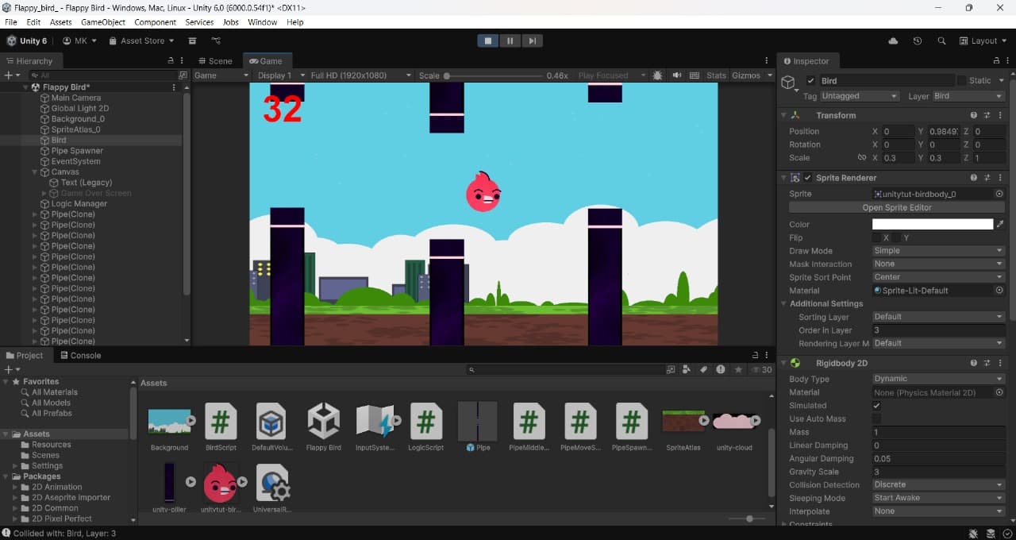The image size is (1016, 540).
Task: Toggle the Stats overlay in Game view
Action: pyautogui.click(x=715, y=75)
